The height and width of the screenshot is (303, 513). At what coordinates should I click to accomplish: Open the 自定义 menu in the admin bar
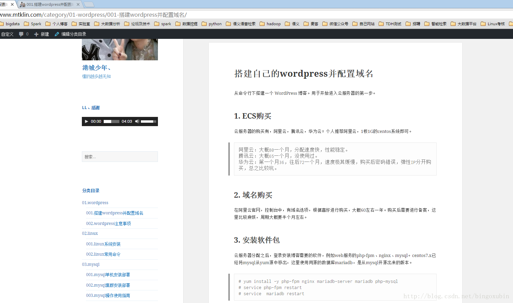coord(7,34)
